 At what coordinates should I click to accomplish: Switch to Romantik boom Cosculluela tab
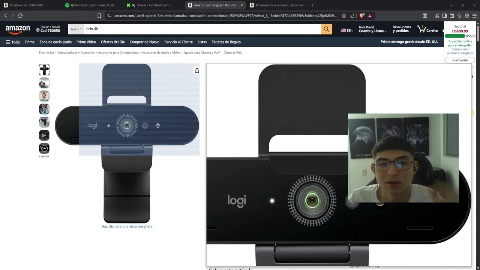tap(92, 5)
